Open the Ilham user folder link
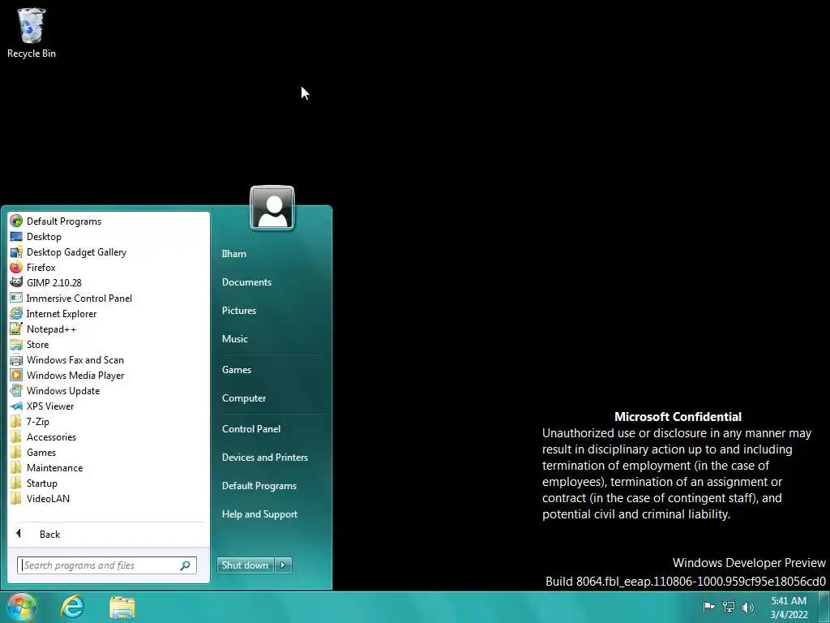Screen dimensions: 830x623 234,254
